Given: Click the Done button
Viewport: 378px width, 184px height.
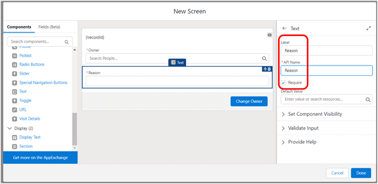Looking at the screenshot, I should click(361, 173).
